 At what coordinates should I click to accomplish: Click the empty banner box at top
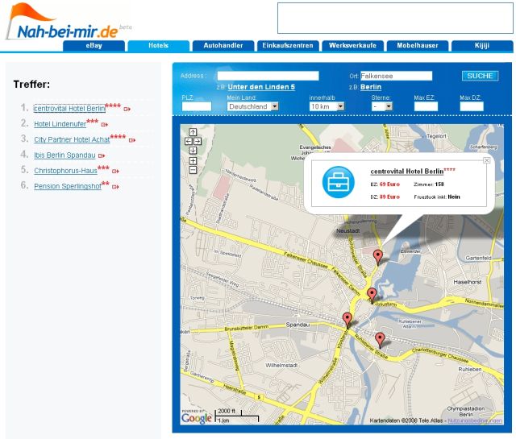tap(395, 18)
